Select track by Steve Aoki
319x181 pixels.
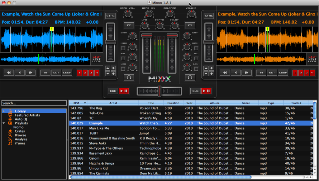coord(191,143)
